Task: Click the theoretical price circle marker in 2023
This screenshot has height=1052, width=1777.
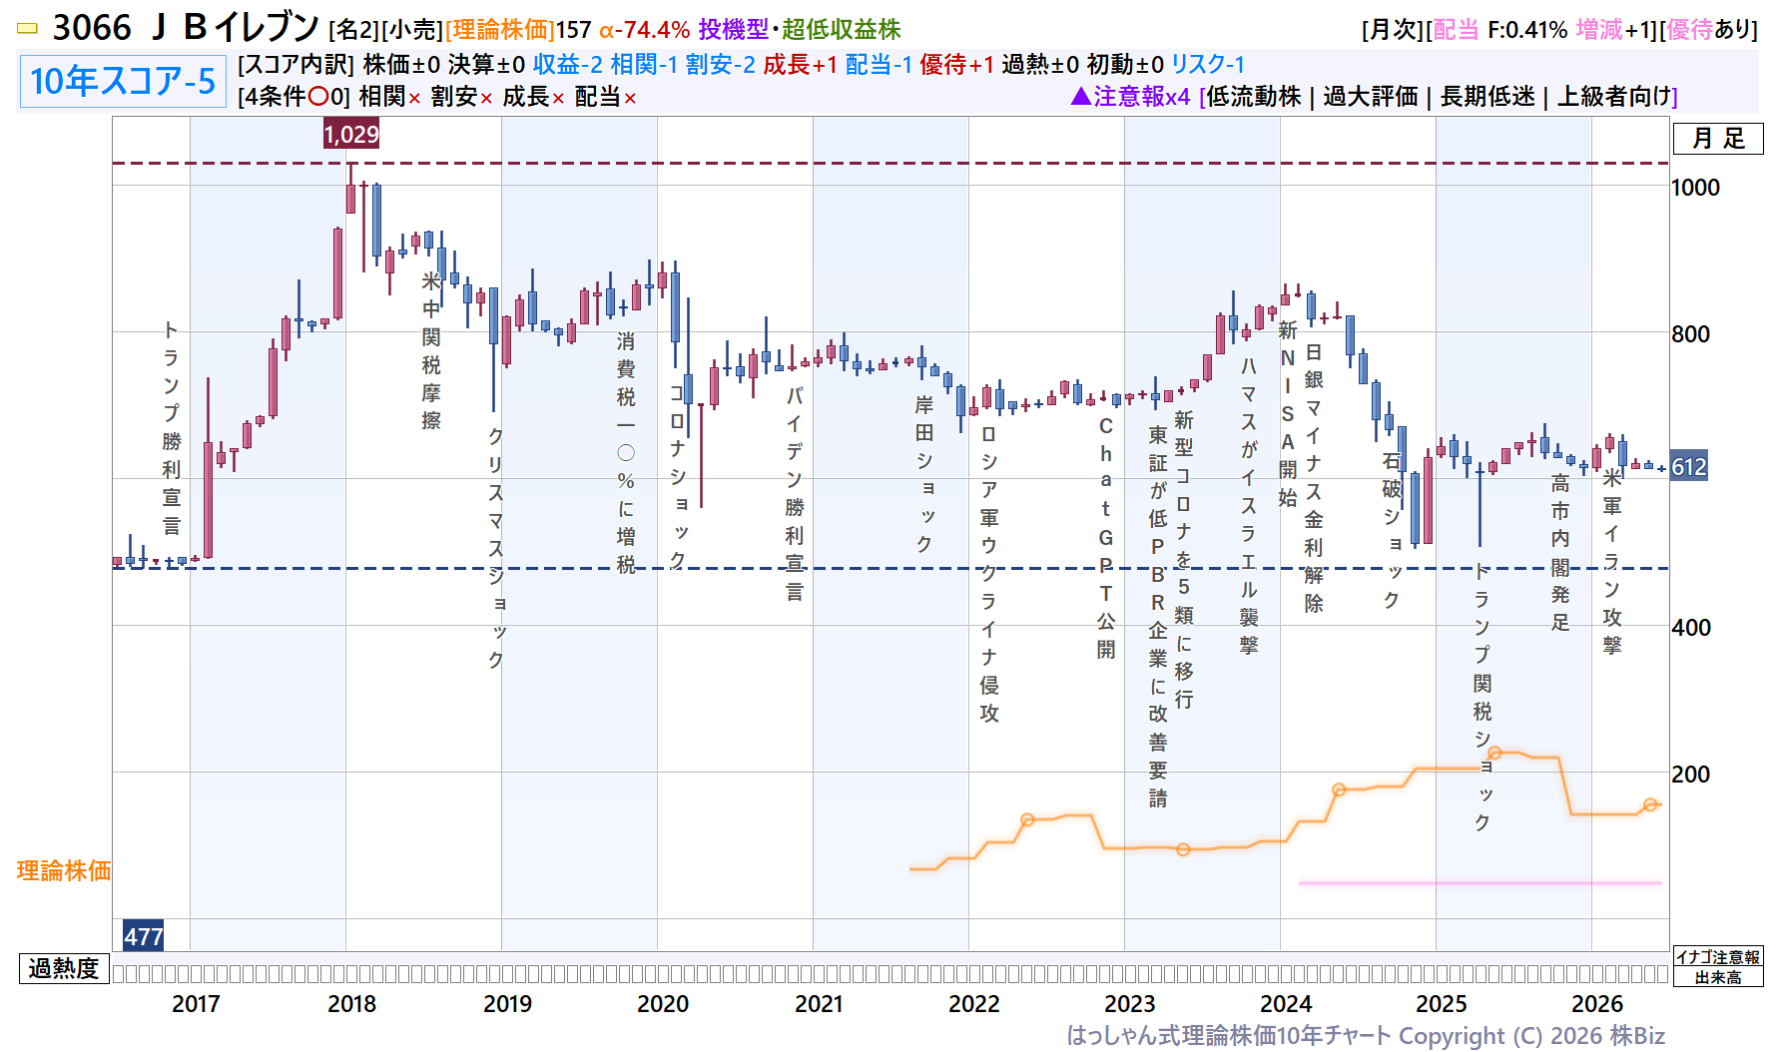Action: click(x=1183, y=849)
